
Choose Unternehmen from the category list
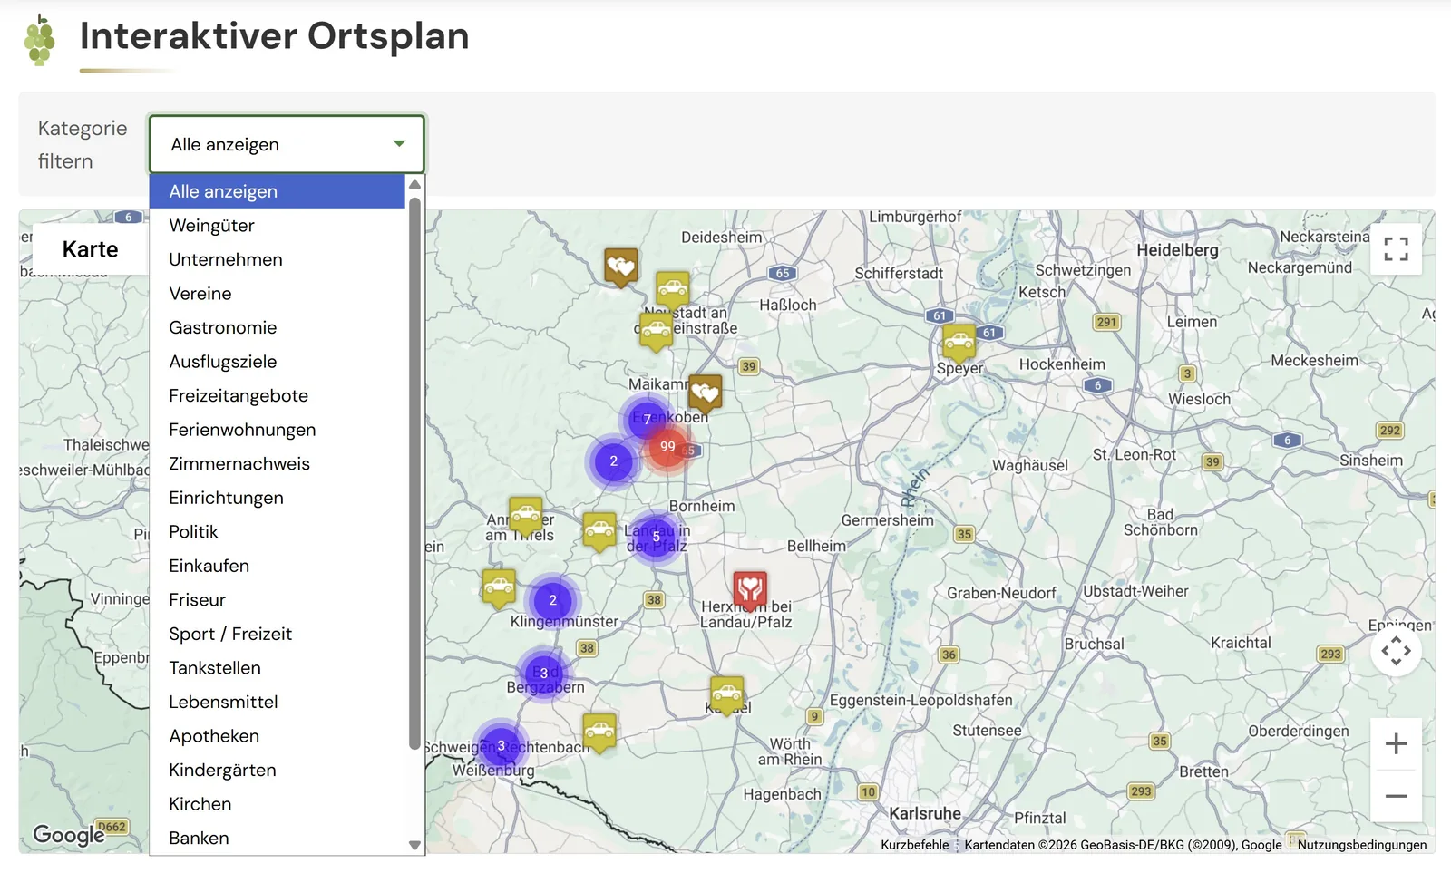[278, 259]
